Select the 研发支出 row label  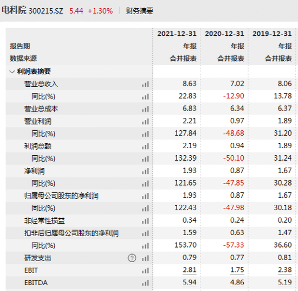point(37,258)
